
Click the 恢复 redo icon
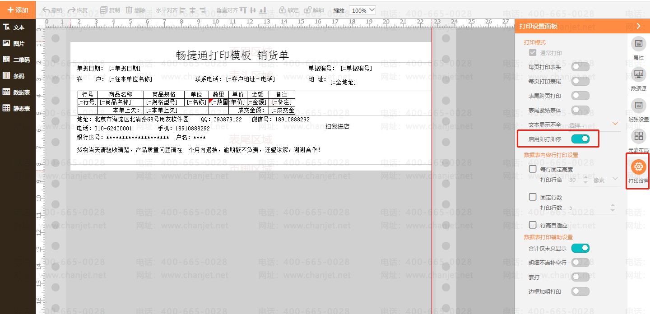(x=71, y=10)
